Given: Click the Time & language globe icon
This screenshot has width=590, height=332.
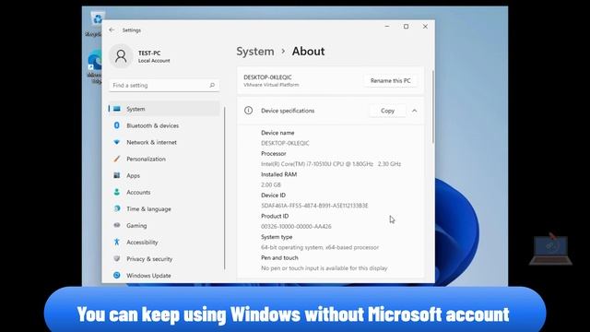Looking at the screenshot, I should 117,208.
